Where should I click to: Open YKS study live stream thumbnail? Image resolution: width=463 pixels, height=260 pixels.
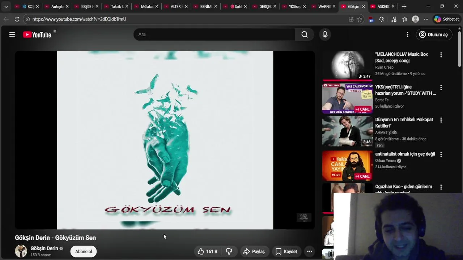(347, 99)
